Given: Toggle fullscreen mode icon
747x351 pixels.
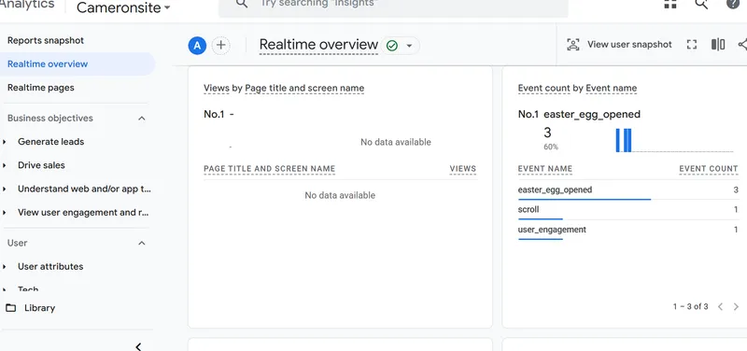Looking at the screenshot, I should (692, 45).
